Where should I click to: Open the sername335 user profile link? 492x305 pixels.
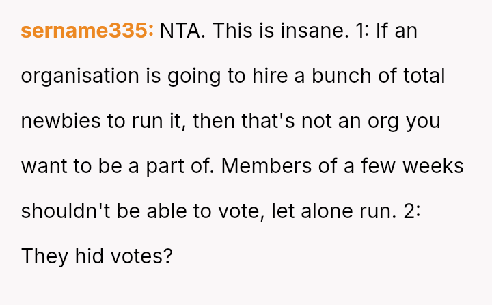click(x=87, y=31)
